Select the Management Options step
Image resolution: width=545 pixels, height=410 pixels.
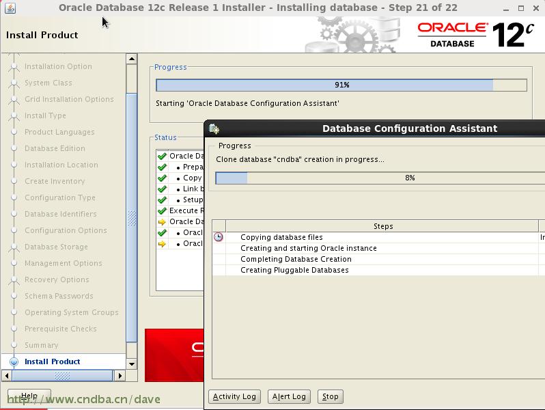point(64,263)
